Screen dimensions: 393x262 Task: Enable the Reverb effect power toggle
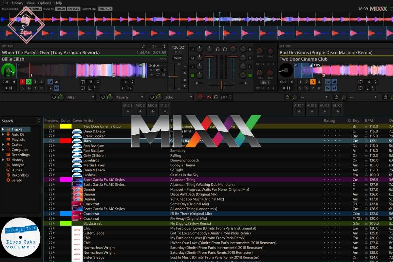103,97
